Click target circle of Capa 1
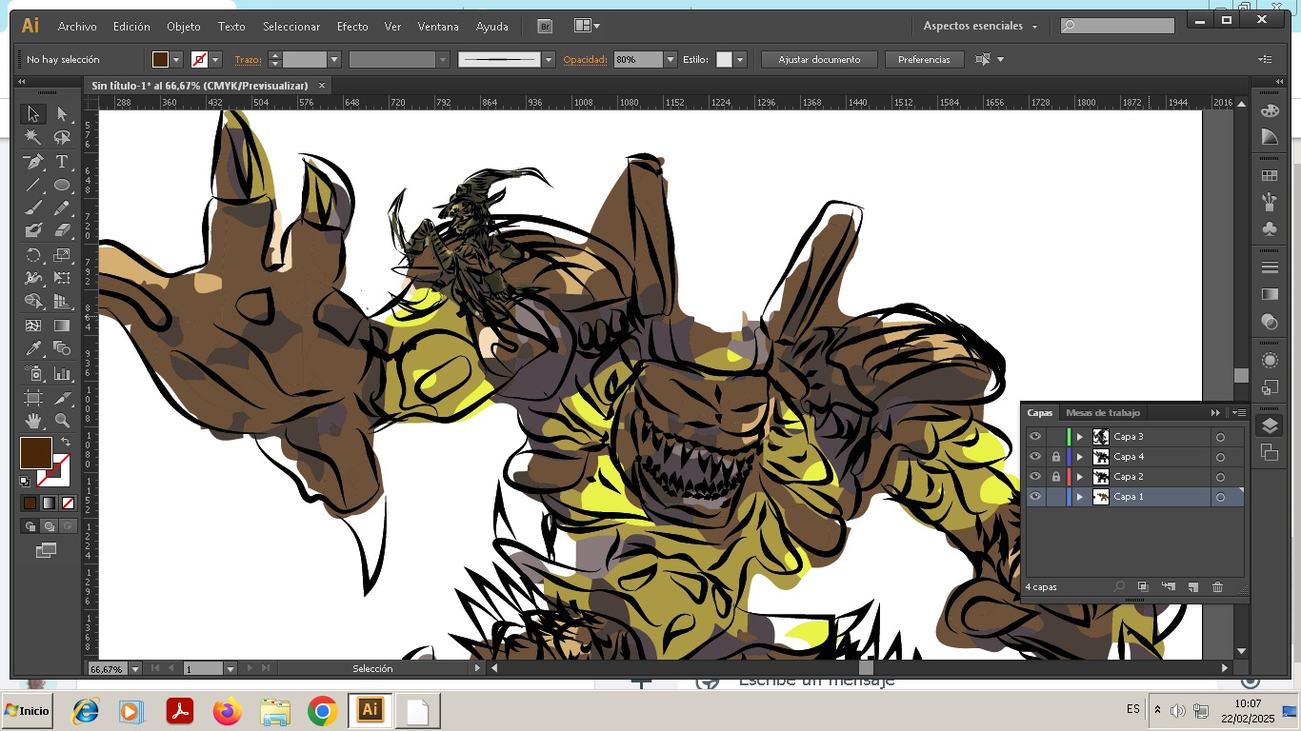Image resolution: width=1301 pixels, height=731 pixels. [1220, 497]
